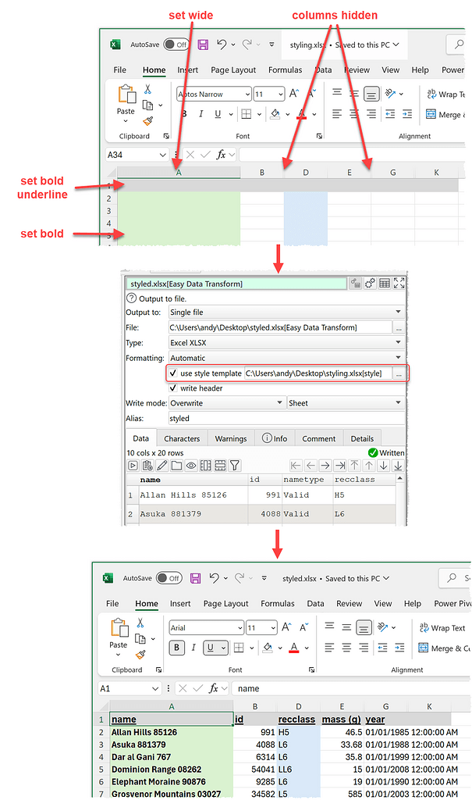The image size is (472, 800).
Task: Toggle AutoSave switch in styled.xlsx window
Action: pyautogui.click(x=169, y=578)
